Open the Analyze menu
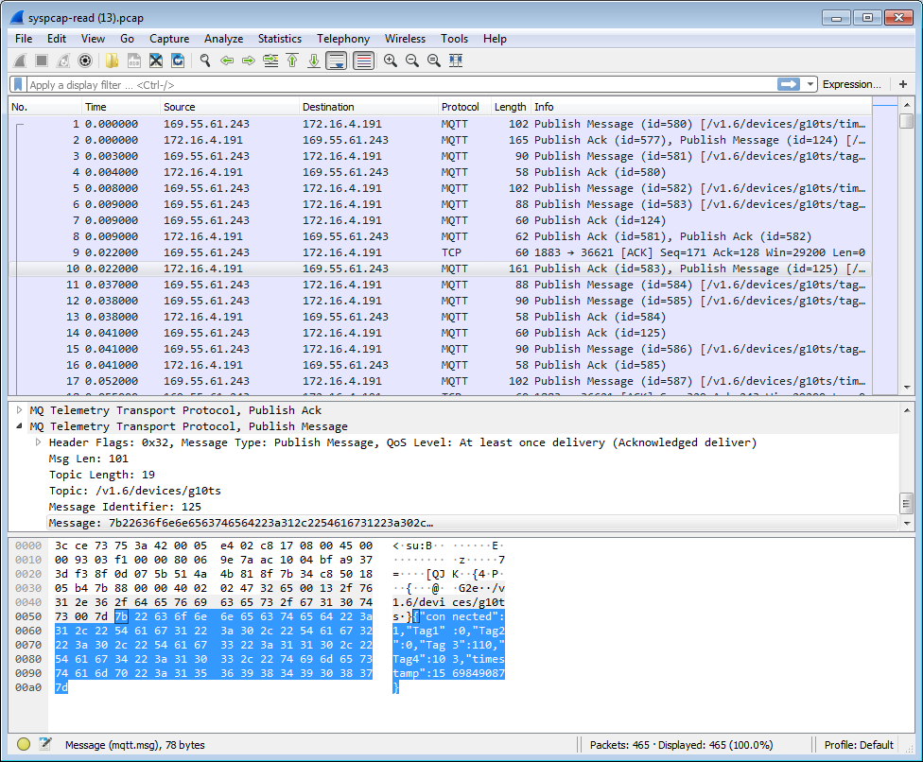 [x=224, y=39]
